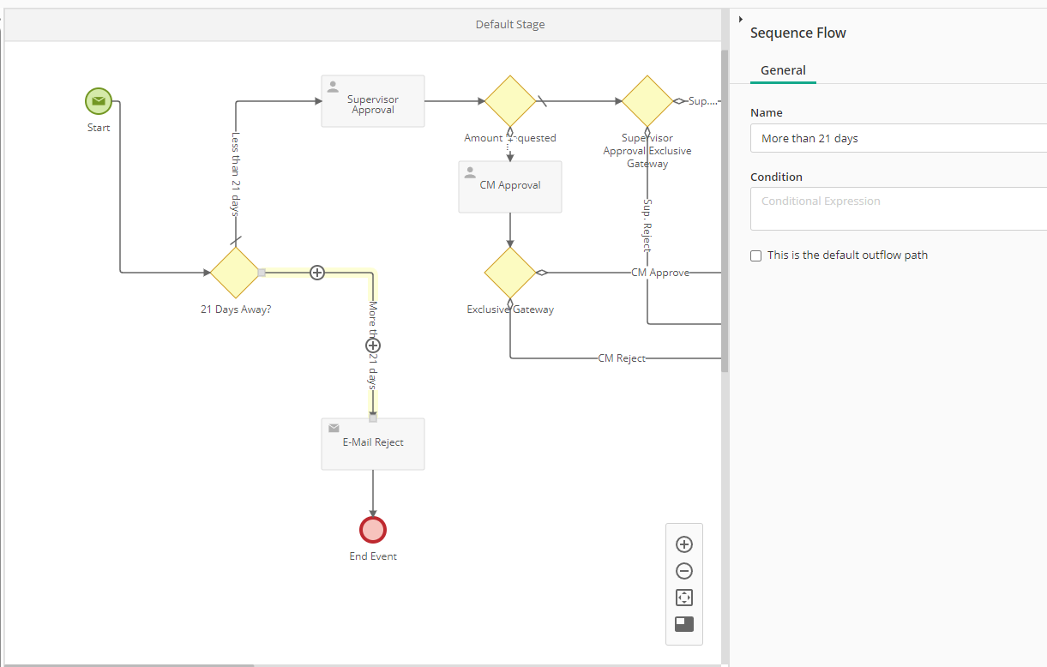Collapse the Sequence Flow properties panel
Screen dimensions: 1047x667
click(740, 19)
